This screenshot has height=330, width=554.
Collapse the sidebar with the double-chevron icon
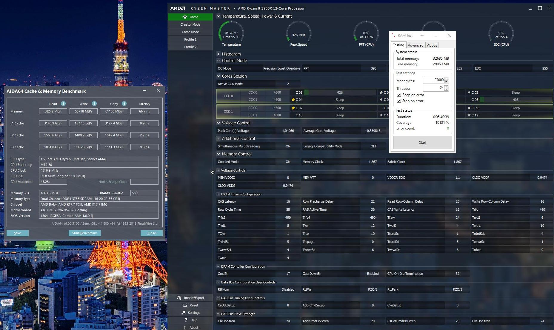click(213, 172)
